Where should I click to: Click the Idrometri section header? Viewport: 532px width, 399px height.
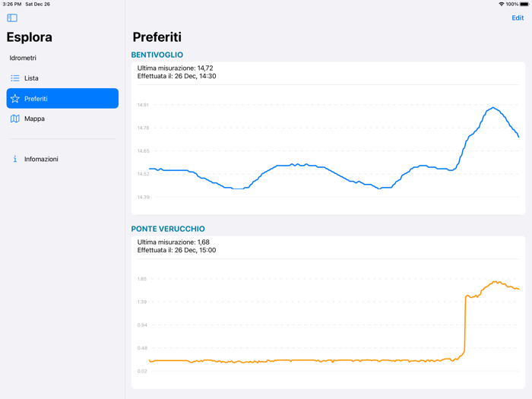[x=23, y=58]
